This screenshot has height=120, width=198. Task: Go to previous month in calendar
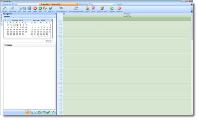pos(5,20)
